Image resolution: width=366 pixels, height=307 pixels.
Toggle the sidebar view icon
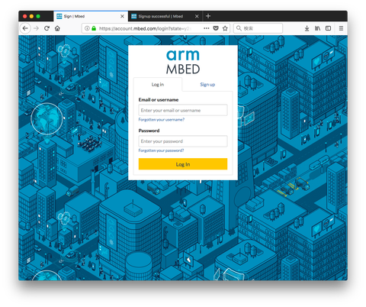point(328,28)
